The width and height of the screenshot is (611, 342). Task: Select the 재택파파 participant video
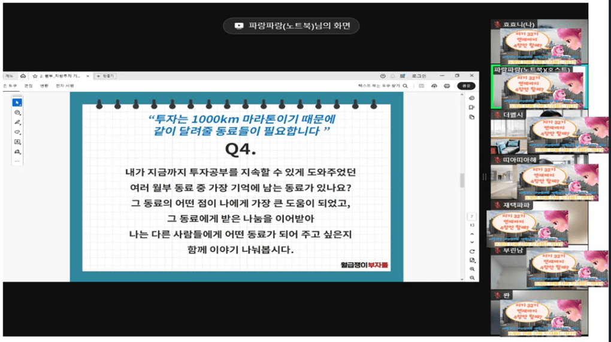tap(539, 223)
